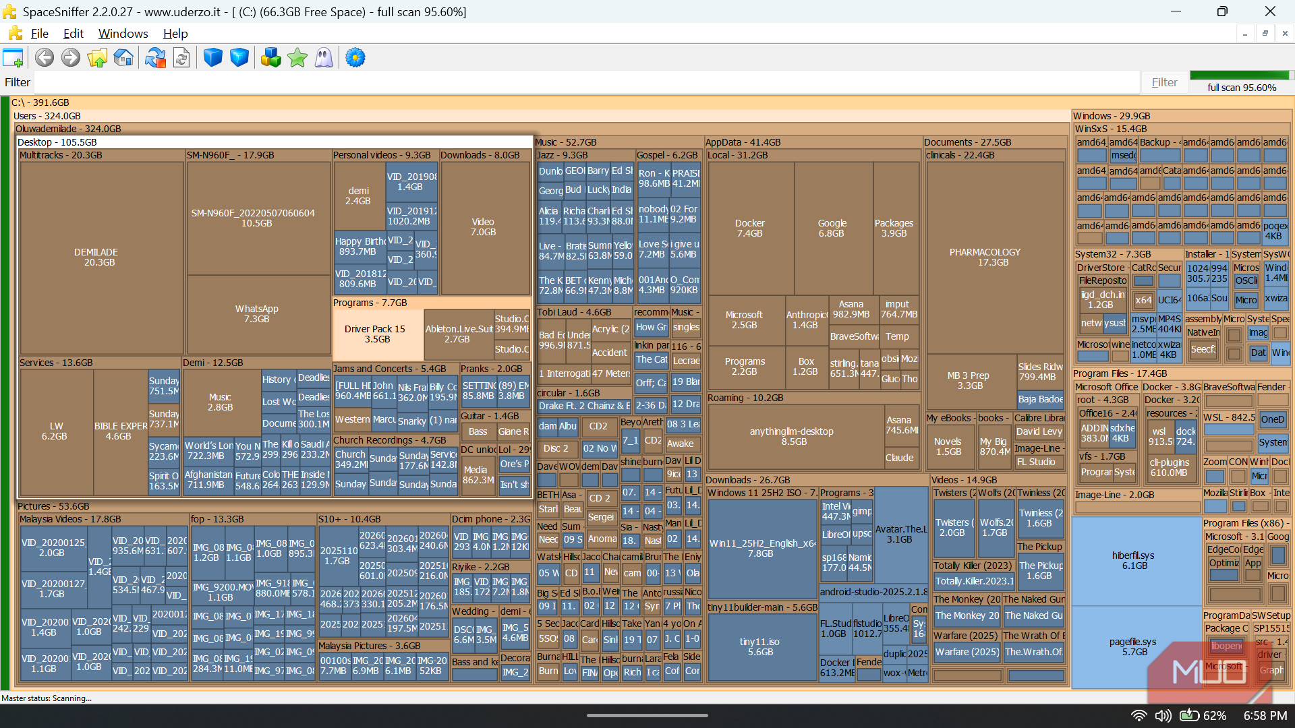Select the 'demi 2.4GB' block

pyautogui.click(x=359, y=196)
